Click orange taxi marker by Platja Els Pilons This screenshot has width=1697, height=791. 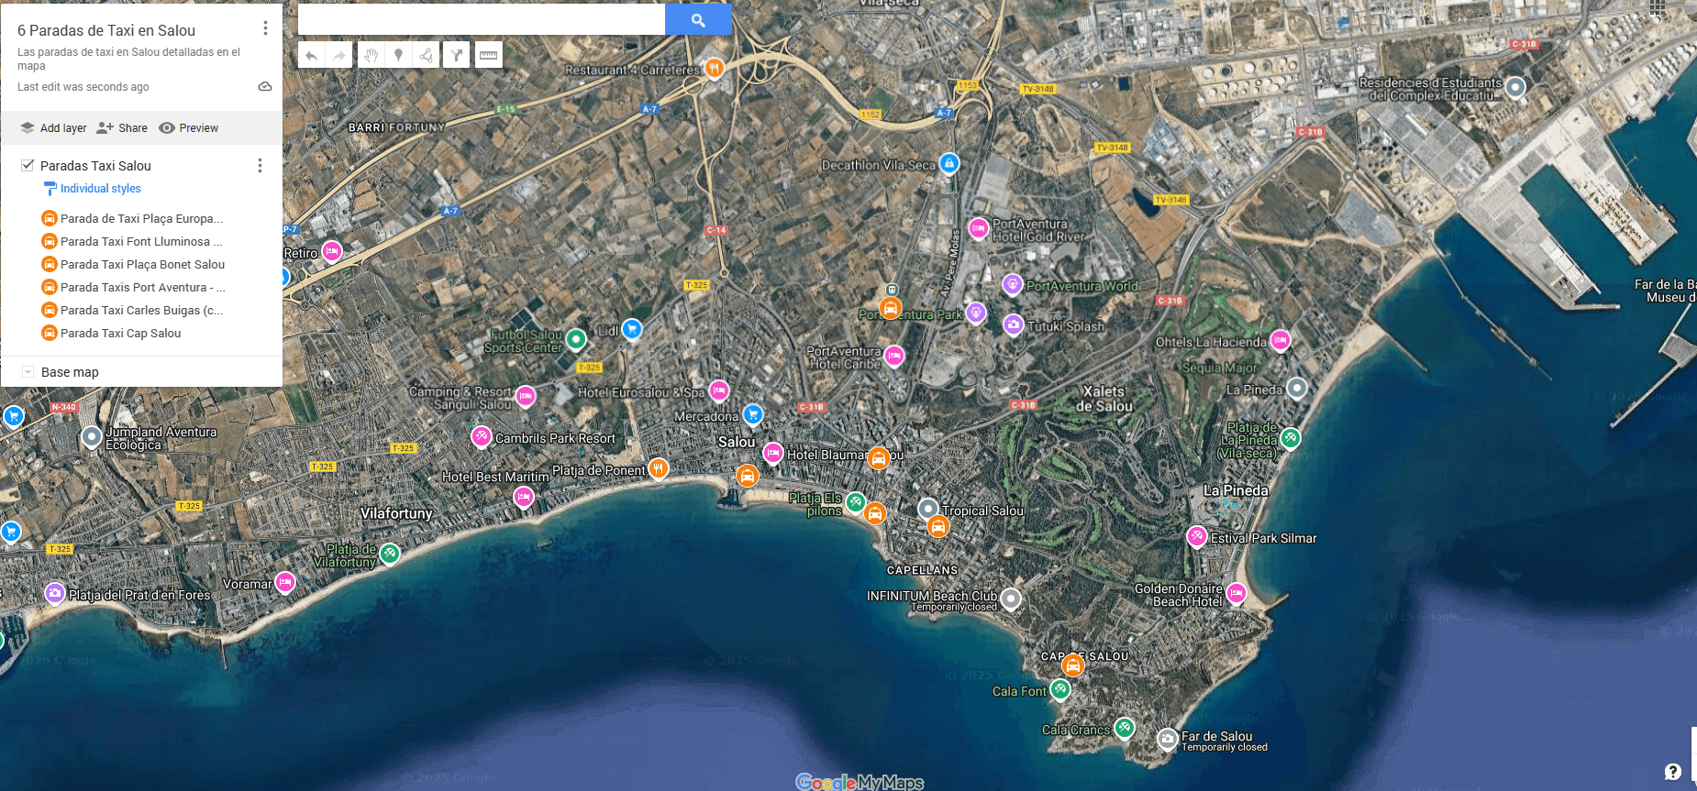[x=875, y=513]
